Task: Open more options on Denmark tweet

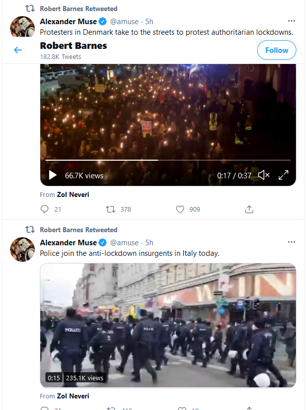Action: [x=291, y=21]
